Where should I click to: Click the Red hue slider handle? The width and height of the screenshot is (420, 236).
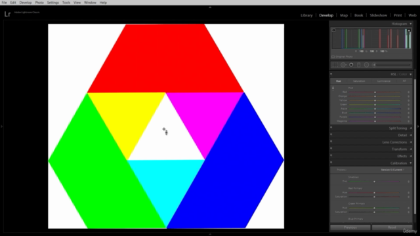point(375,92)
